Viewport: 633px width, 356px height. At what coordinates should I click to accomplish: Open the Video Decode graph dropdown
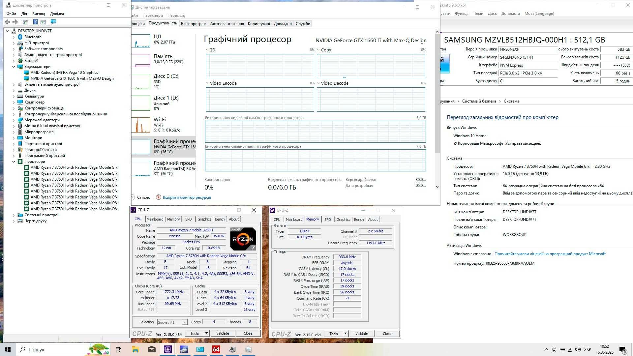coord(318,83)
